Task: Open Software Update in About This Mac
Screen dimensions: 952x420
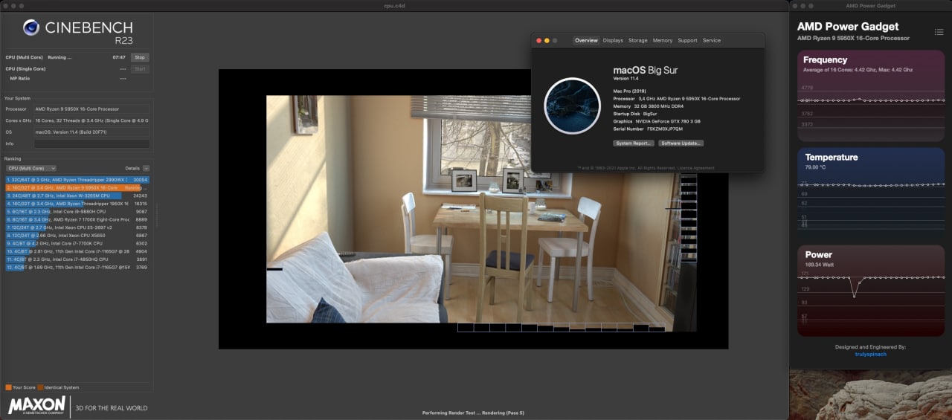Action: pos(681,143)
